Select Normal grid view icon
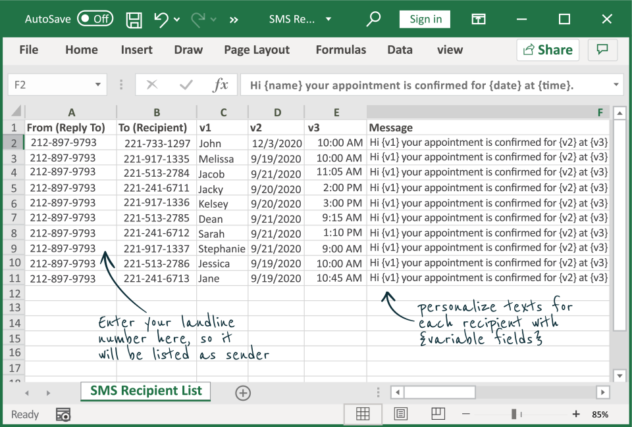Viewport: 632px width, 427px height. pyautogui.click(x=363, y=414)
